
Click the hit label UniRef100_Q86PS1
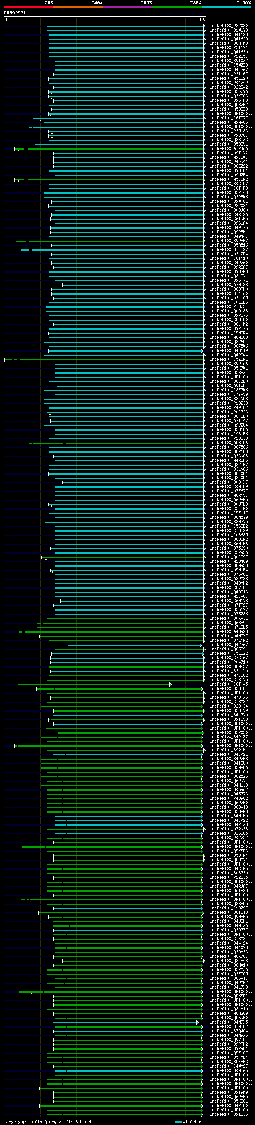[x=229, y=649]
